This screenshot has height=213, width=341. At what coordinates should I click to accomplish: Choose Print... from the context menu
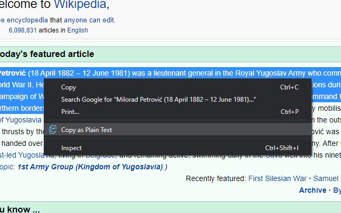pos(70,112)
